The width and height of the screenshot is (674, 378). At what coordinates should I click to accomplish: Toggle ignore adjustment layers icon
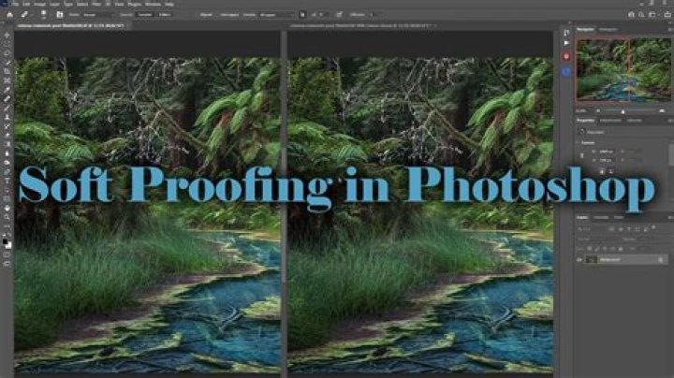[x=302, y=15]
